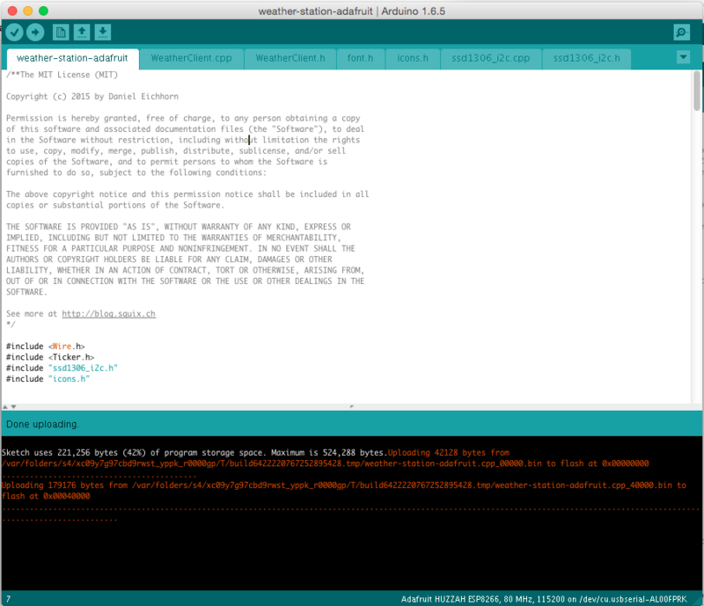
Task: Select the ssd1306_i2c.h tab
Action: click(586, 58)
